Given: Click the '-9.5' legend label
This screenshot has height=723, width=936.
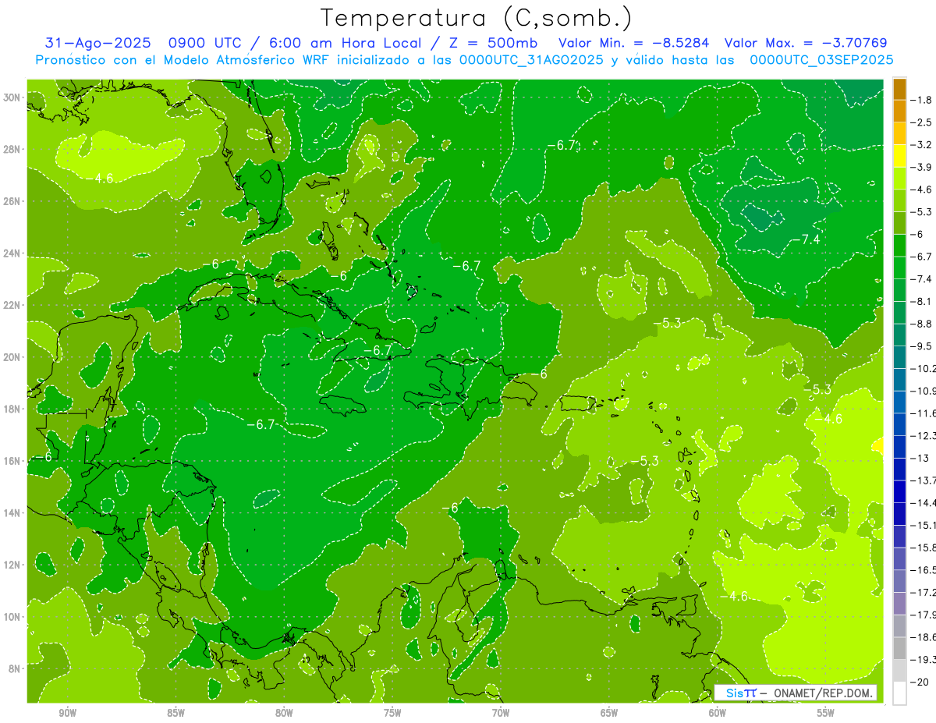Looking at the screenshot, I should pos(922,346).
